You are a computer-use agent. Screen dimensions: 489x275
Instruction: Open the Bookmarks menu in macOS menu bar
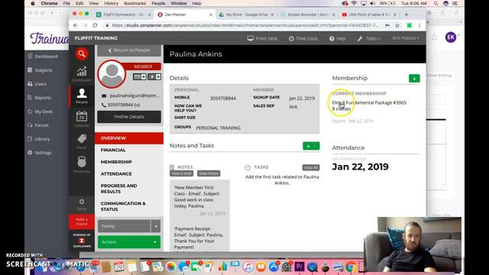[134, 3]
